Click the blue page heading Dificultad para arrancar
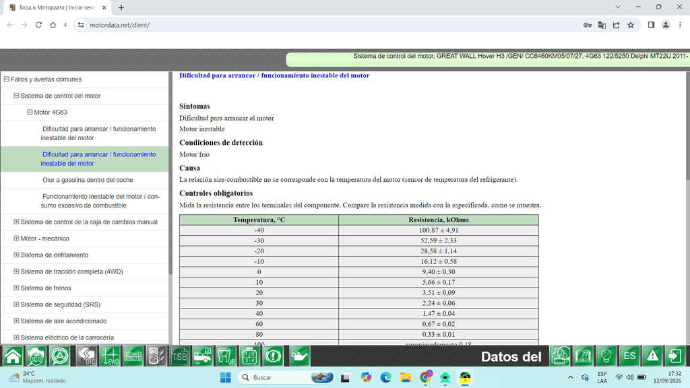This screenshot has height=388, width=690. 274,75
